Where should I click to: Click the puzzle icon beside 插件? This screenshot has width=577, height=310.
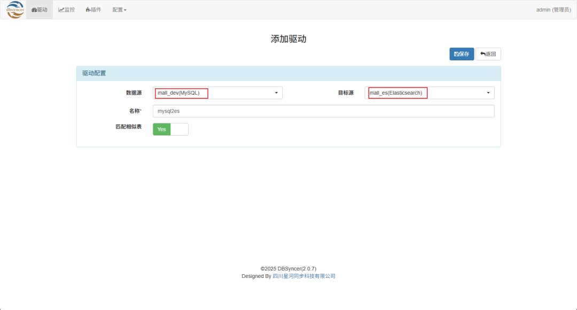tap(88, 10)
